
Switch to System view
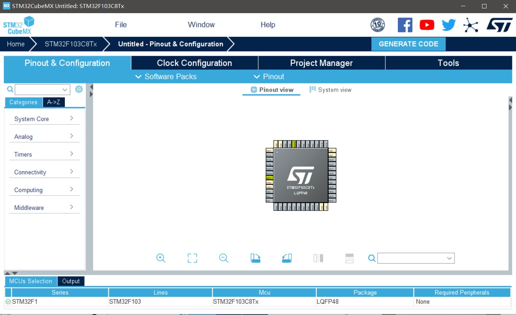pos(330,90)
